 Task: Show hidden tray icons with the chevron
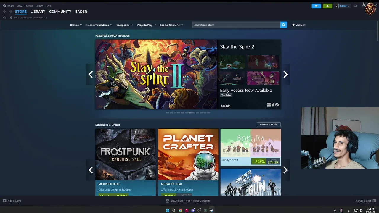[335, 210]
